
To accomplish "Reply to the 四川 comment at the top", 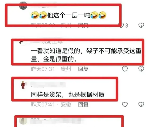I will pyautogui.click(x=83, y=25).
